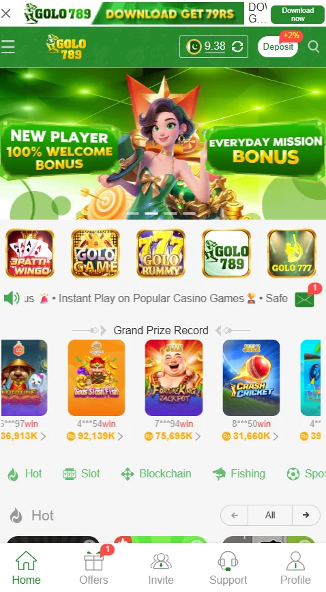Refresh the 9.38 balance

237,47
